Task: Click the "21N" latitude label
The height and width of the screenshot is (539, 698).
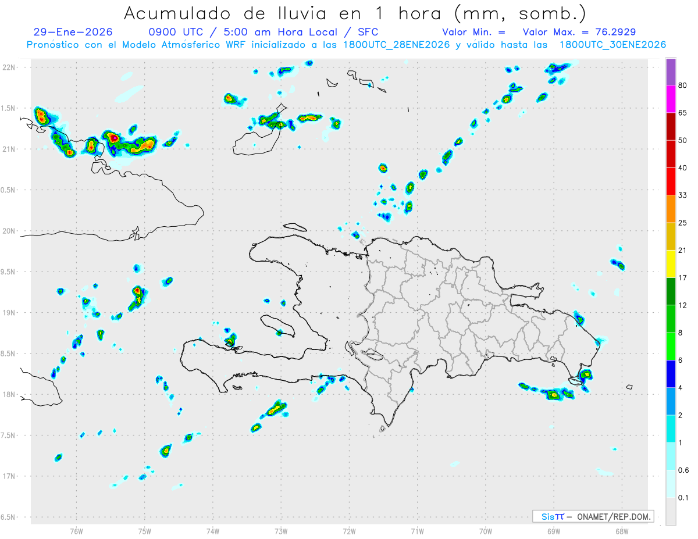Action: click(x=10, y=149)
